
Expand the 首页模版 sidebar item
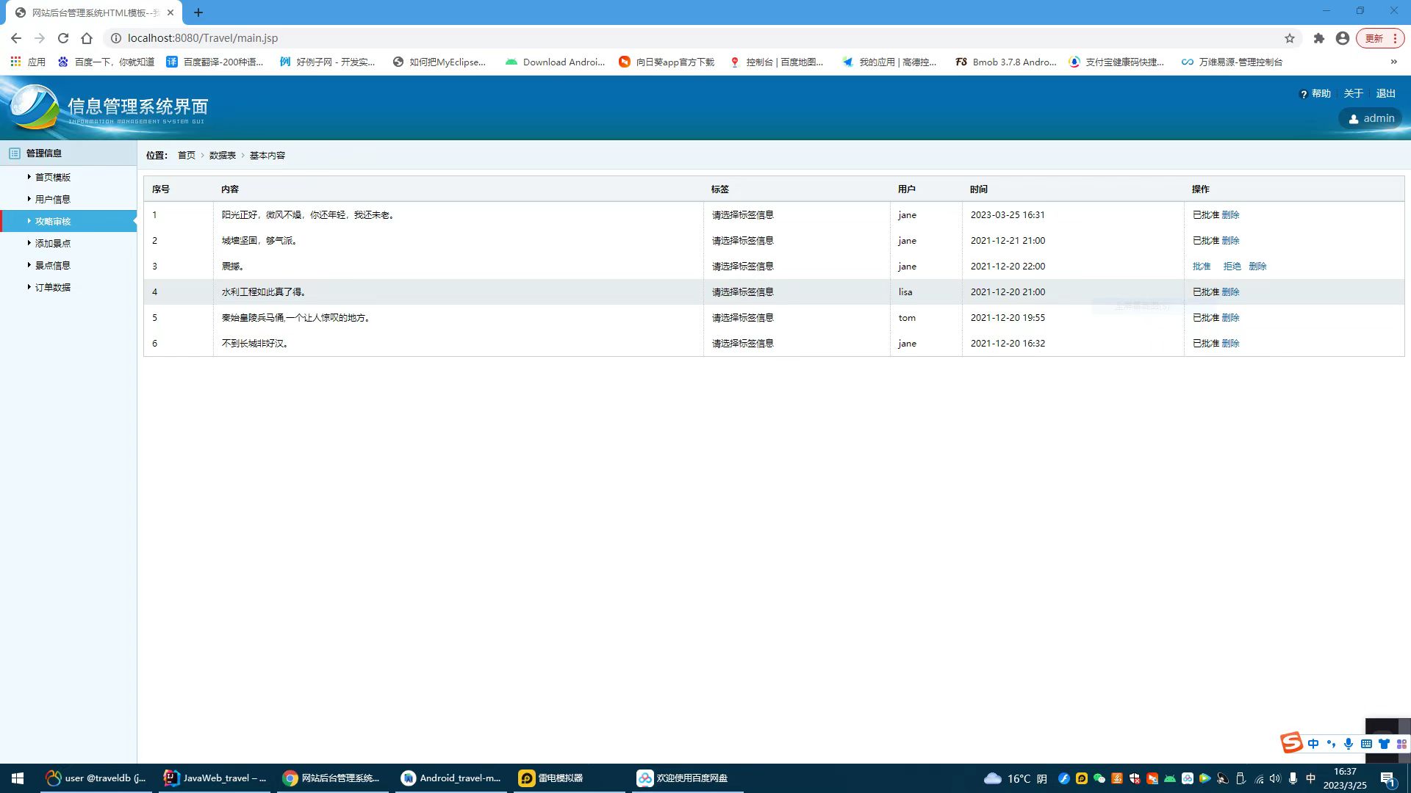pos(52,177)
